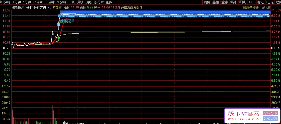281x124 pixels.
Task: Click the 重播 replay button
Action: click(225, 2)
